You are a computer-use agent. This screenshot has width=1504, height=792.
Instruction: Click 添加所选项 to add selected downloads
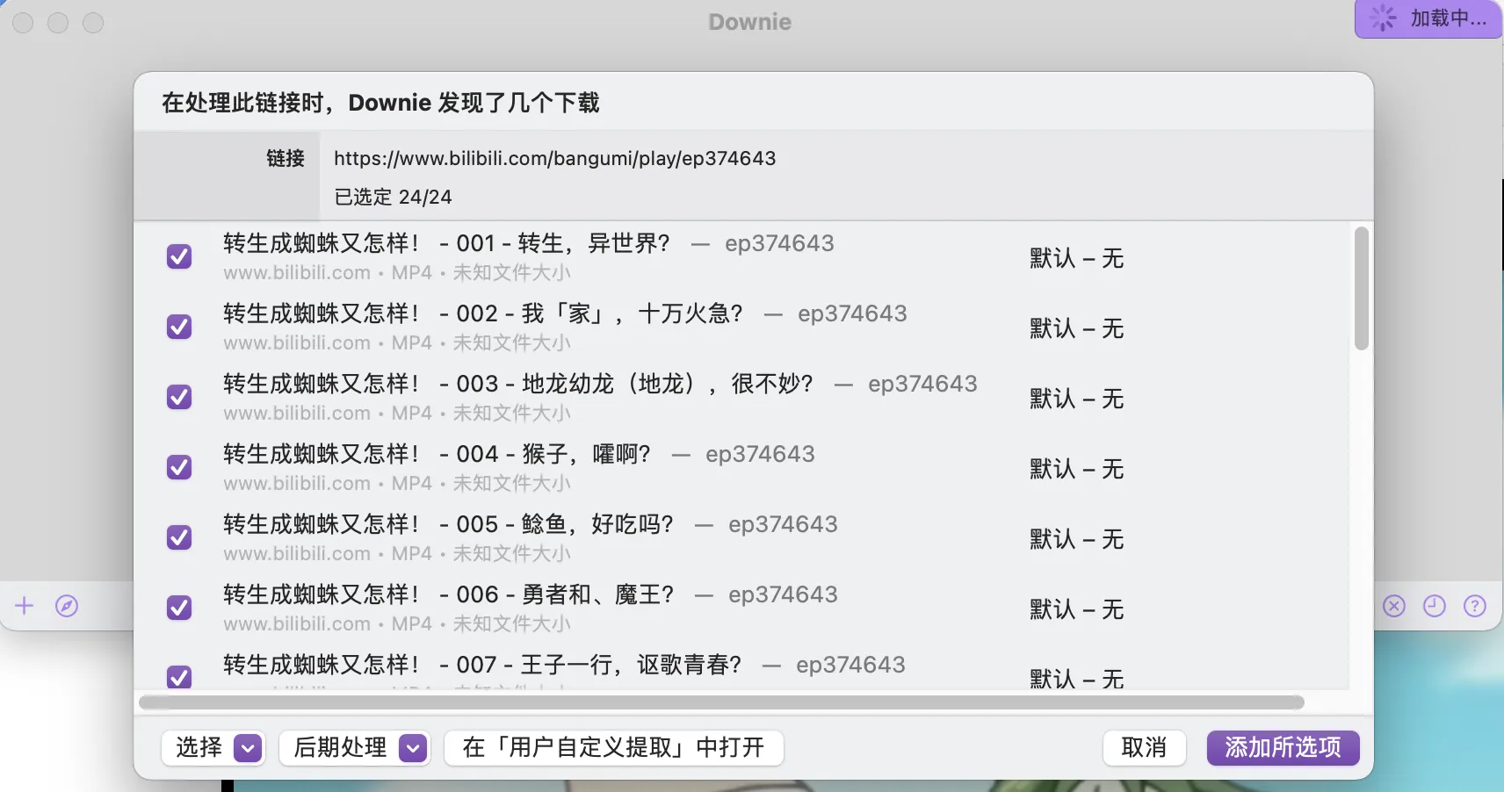click(x=1283, y=748)
